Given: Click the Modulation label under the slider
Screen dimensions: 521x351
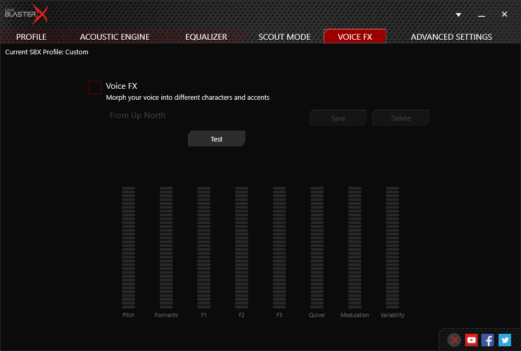Looking at the screenshot, I should (354, 315).
